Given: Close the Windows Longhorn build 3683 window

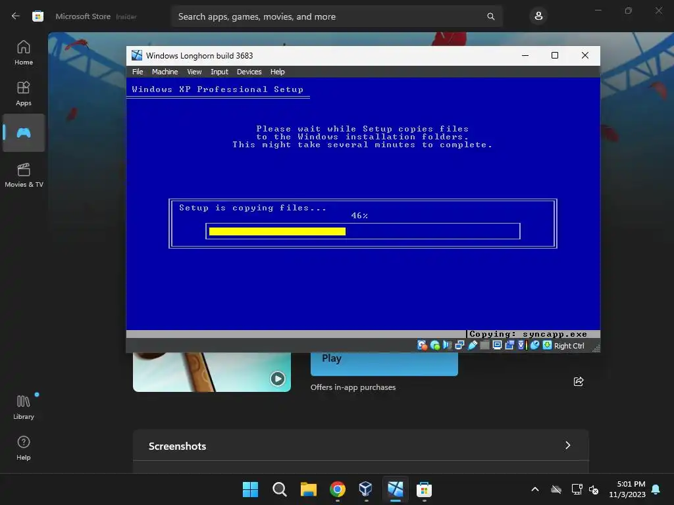Looking at the screenshot, I should coord(585,55).
